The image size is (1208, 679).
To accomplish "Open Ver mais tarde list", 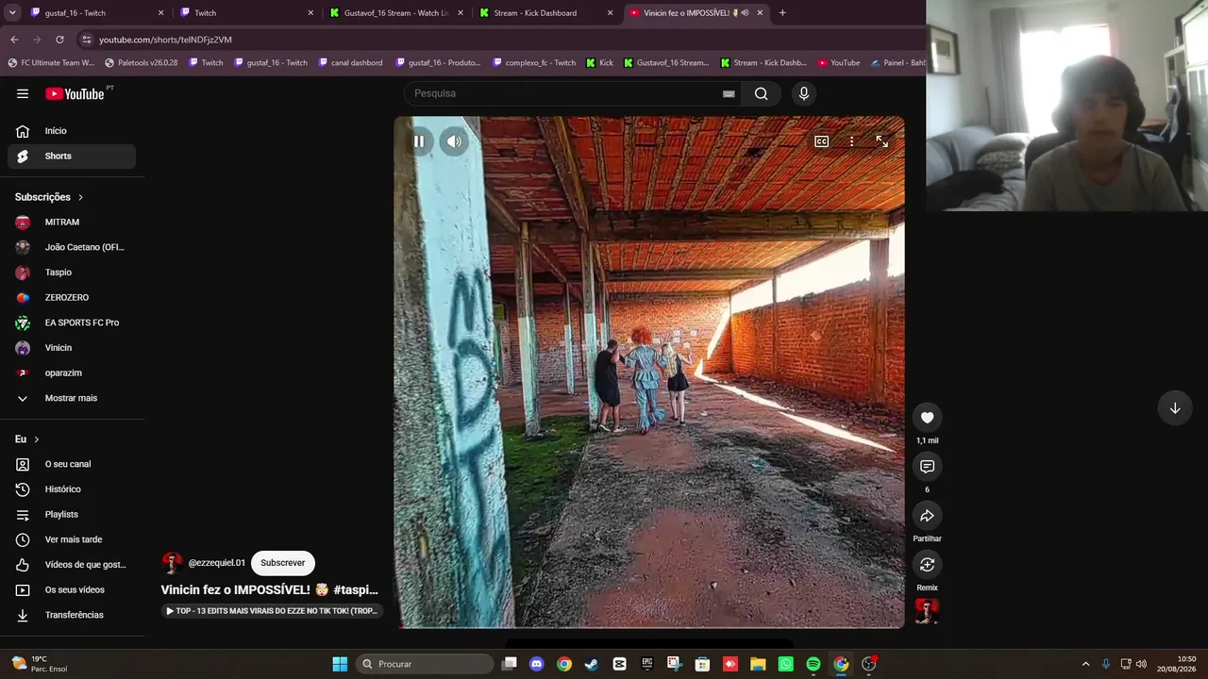I will (x=72, y=539).
